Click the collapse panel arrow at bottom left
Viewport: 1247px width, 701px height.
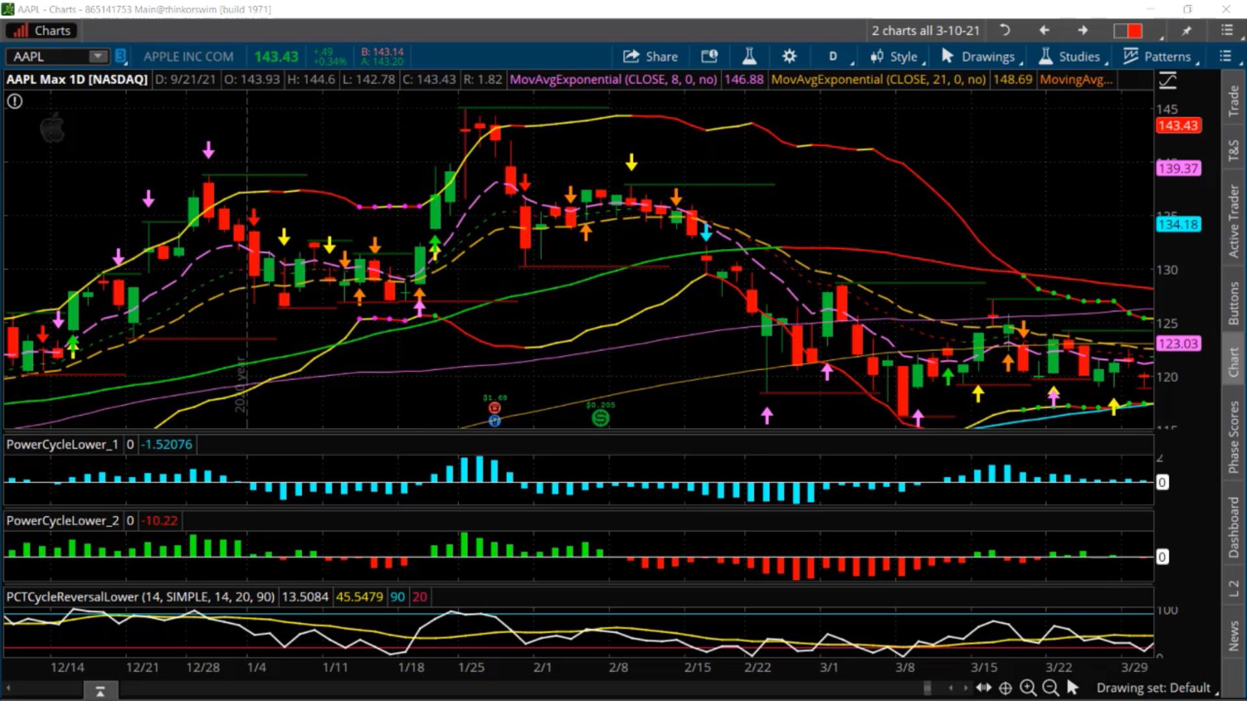tap(100, 692)
